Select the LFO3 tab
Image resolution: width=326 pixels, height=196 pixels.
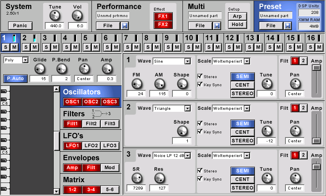(x=110, y=146)
